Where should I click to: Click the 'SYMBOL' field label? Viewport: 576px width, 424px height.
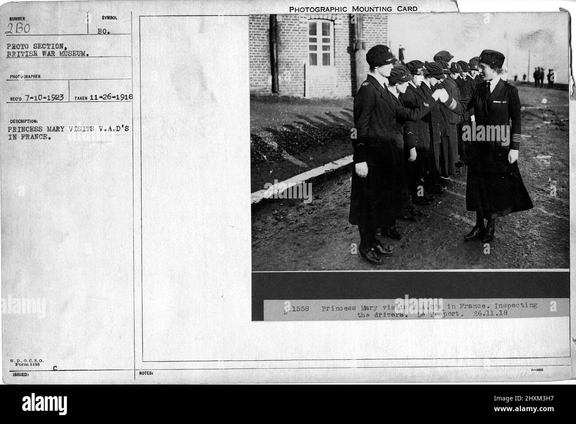tap(109, 18)
